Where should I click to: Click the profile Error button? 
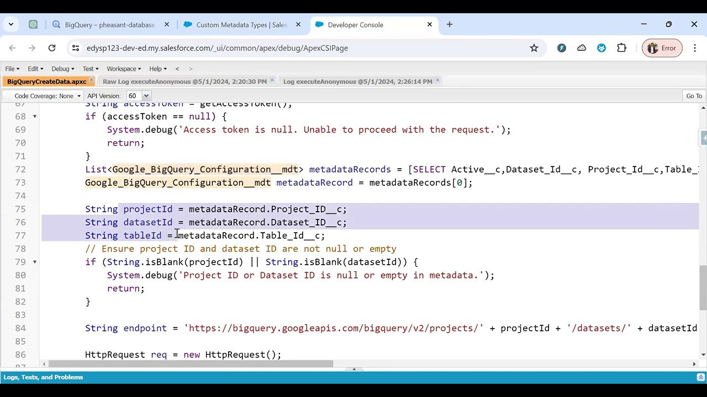[x=662, y=48]
